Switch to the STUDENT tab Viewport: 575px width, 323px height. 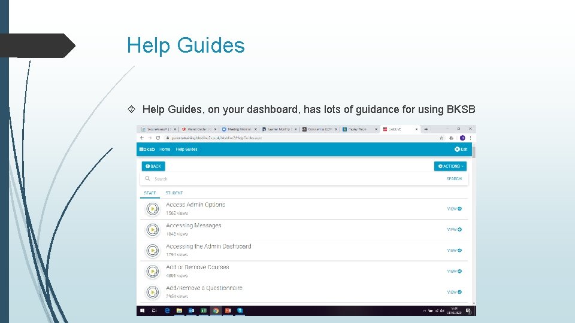tap(174, 193)
